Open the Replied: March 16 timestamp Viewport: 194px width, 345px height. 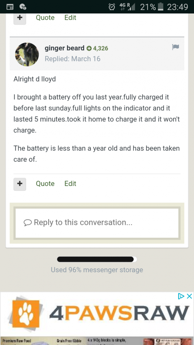tap(72, 59)
